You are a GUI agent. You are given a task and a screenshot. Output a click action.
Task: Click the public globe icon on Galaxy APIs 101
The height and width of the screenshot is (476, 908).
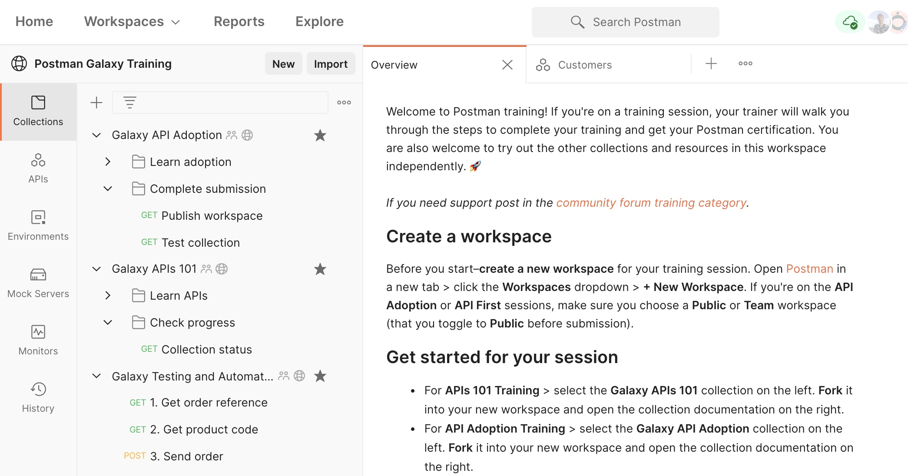point(222,269)
